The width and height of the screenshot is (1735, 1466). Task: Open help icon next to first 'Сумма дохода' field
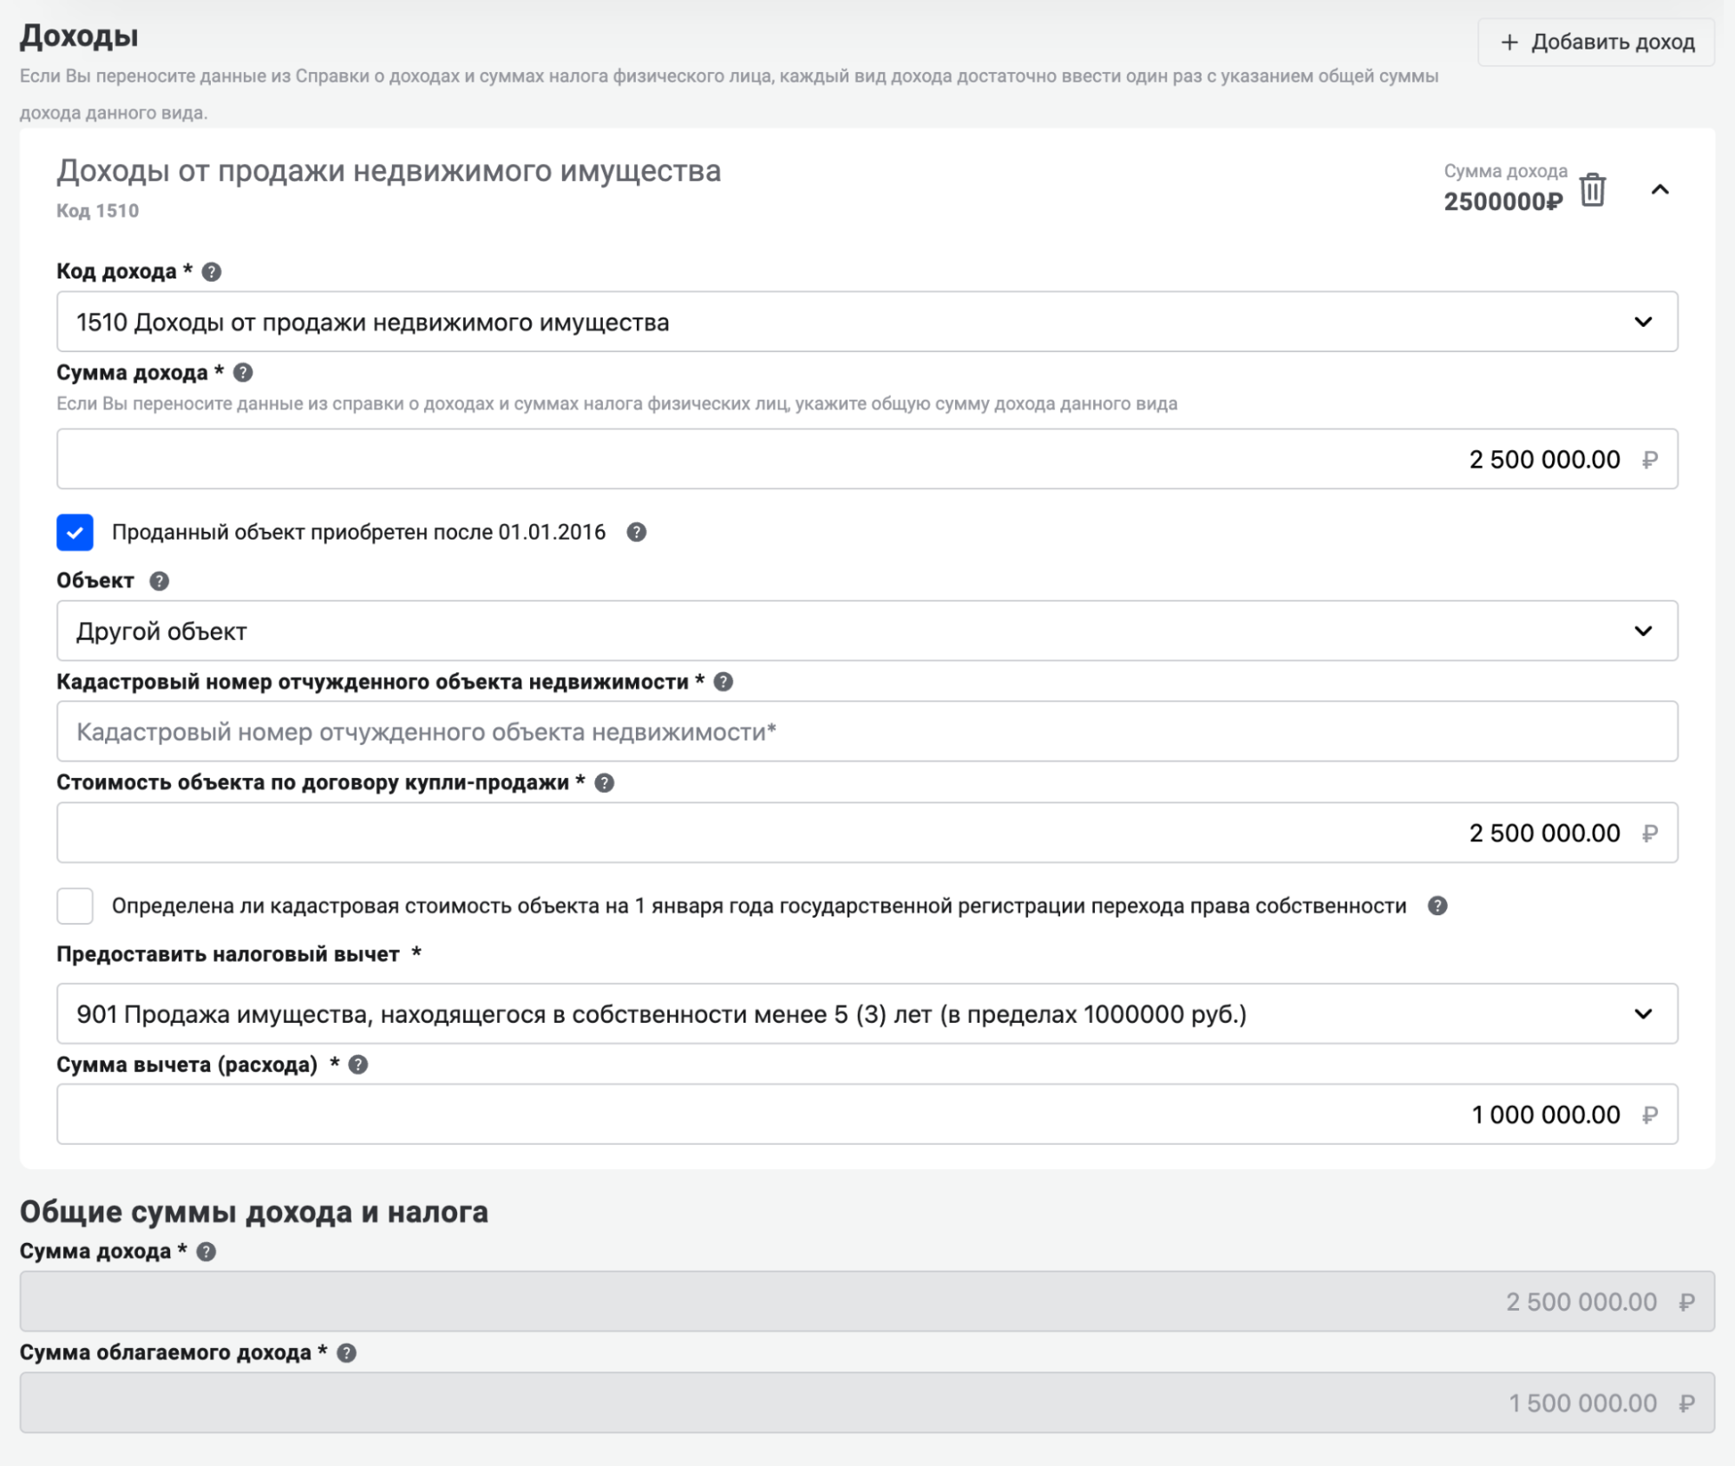pyautogui.click(x=243, y=372)
